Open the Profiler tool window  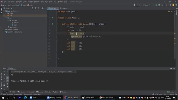48,92
